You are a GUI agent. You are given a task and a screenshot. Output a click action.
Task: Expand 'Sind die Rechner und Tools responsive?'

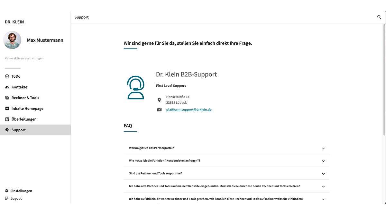point(323,174)
